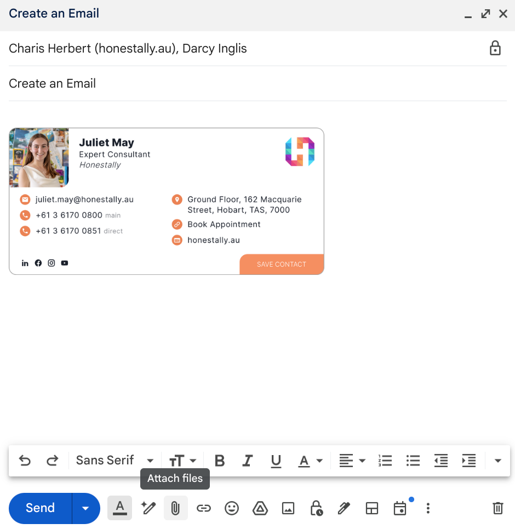Open more options three-dot menu
This screenshot has height=529, width=515.
(x=428, y=508)
